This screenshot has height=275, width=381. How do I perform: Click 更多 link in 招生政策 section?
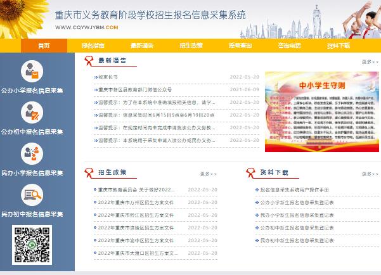(x=208, y=174)
